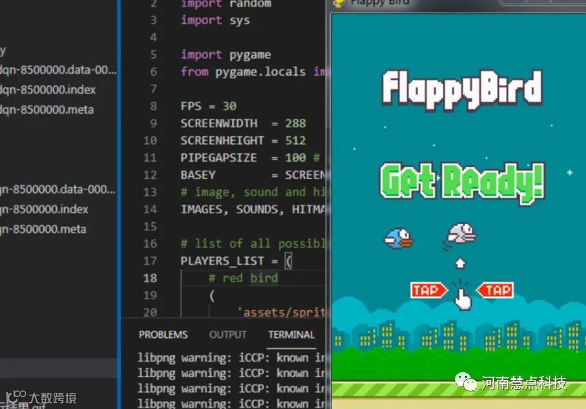The image size is (586, 409).
Task: Click line number 8 in the gutter
Action: point(153,106)
